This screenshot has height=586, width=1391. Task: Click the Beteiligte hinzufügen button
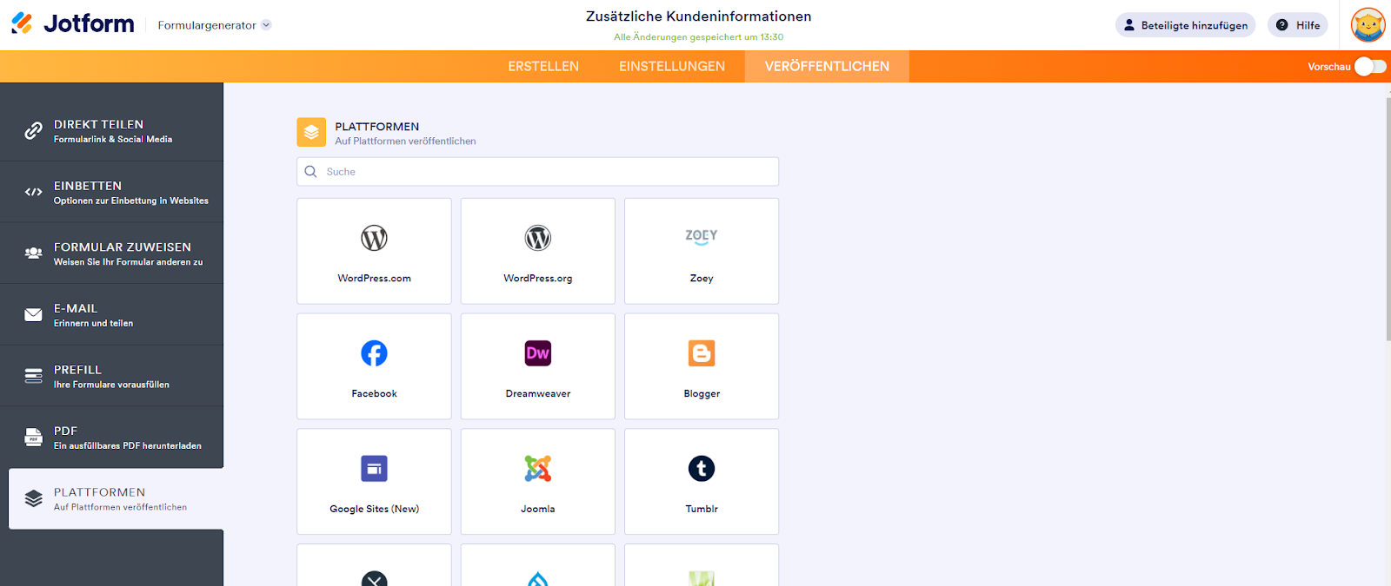(1185, 25)
